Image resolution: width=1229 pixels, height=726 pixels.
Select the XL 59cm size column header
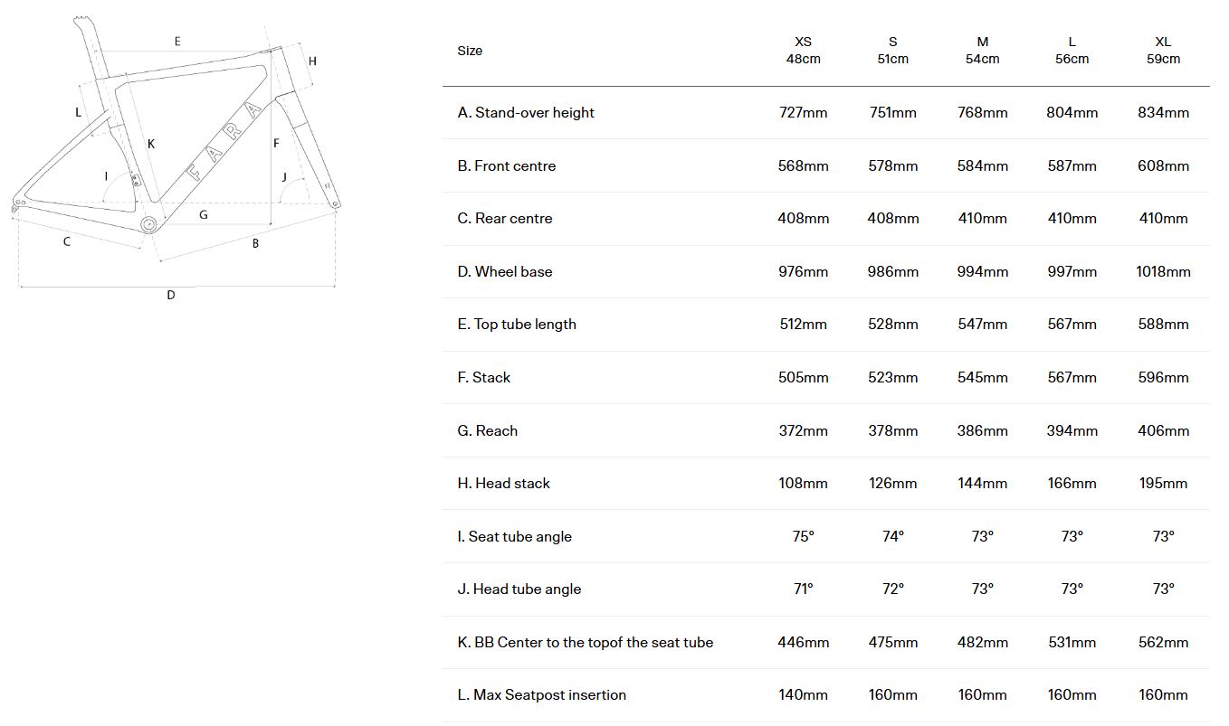coord(1163,51)
